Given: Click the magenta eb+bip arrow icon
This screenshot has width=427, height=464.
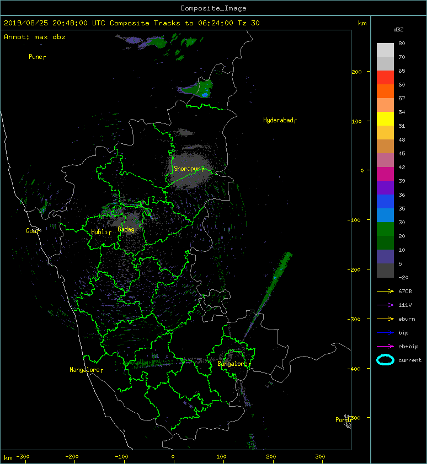Looking at the screenshot, I should click(x=385, y=346).
